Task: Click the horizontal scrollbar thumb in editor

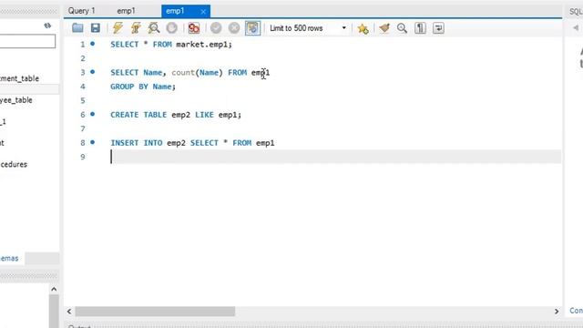Action: point(155,311)
